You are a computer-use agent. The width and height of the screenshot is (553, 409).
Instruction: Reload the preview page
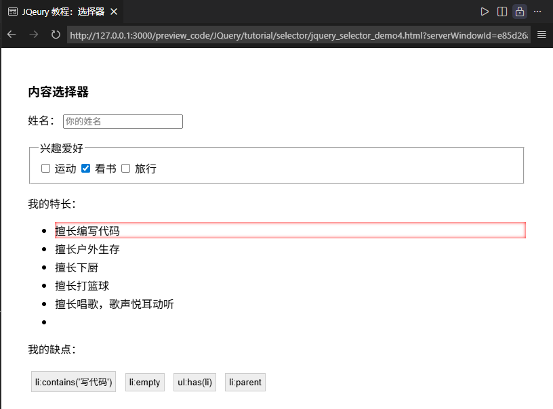56,35
